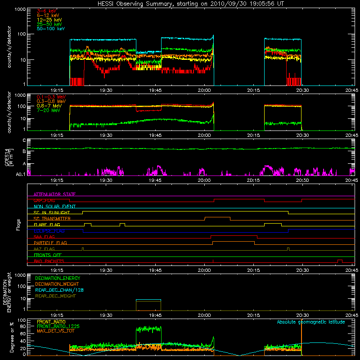Click the REAR_DEC_WEIGHT legend label
360x360 pixels.
coord(55,296)
